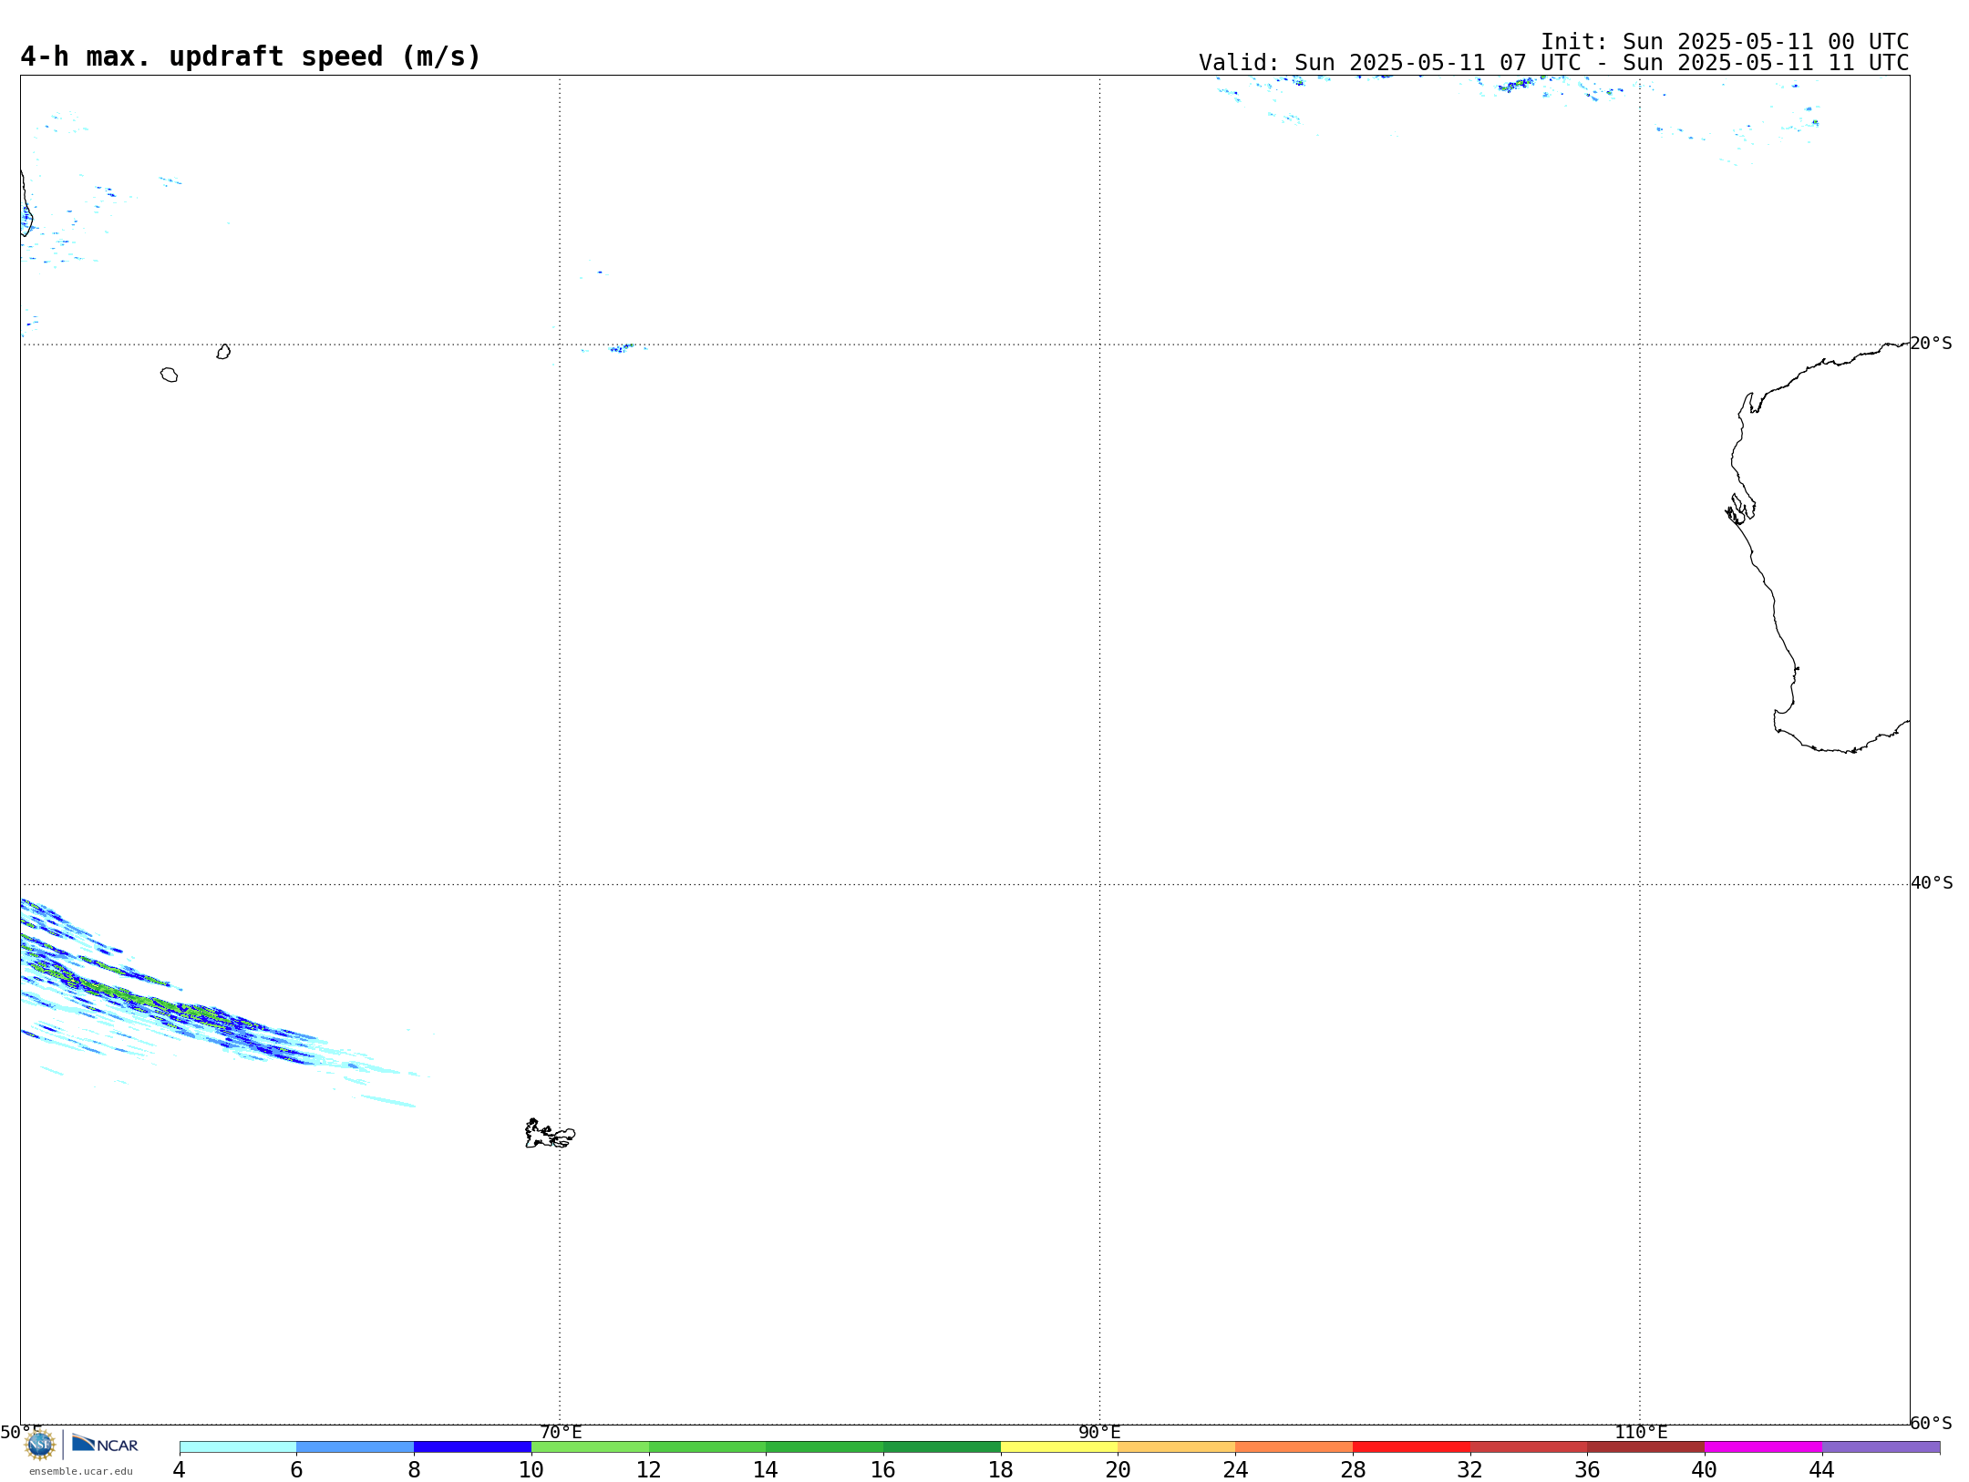Viewport: 1969px width, 1482px height.
Task: Click the colorbar tick label '20'
Action: [1118, 1469]
